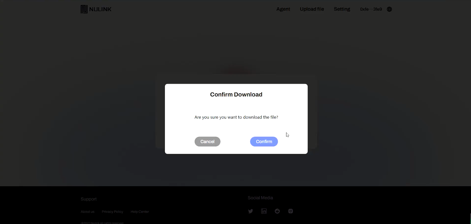Click the download confirmation question text
The image size is (471, 224).
236,117
